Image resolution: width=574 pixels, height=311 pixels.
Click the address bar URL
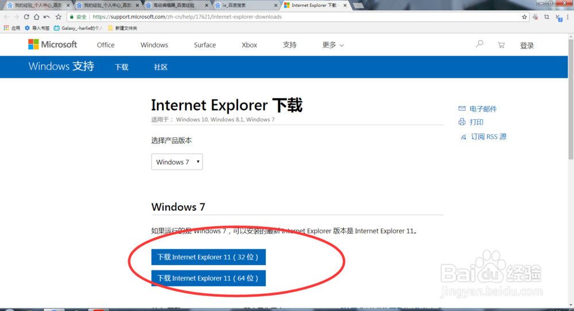click(187, 17)
